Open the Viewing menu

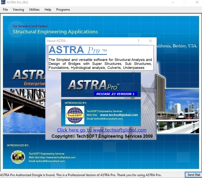[18, 10]
